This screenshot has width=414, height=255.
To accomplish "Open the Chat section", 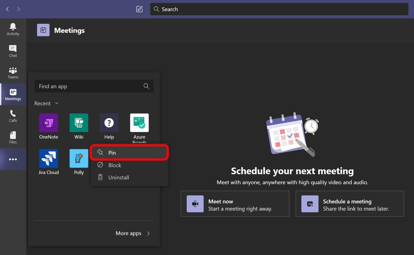I will coord(13,51).
